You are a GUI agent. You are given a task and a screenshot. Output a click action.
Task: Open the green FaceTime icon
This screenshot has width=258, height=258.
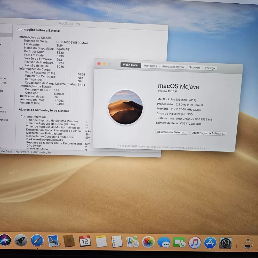pyautogui.click(x=179, y=242)
